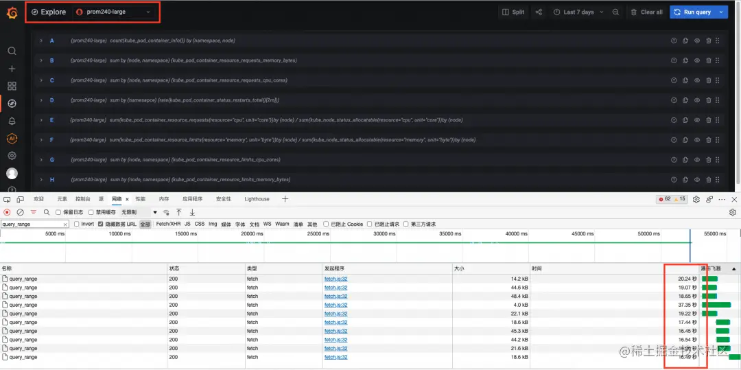This screenshot has height=370, width=741.
Task: Open the prom240-large datasource dropdown
Action: tap(114, 12)
